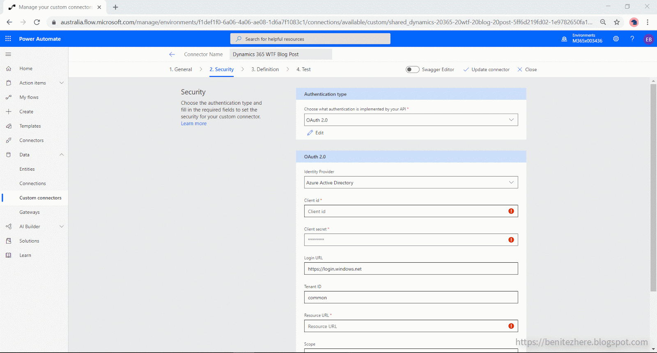Open Connections in the sidebar

(33, 183)
